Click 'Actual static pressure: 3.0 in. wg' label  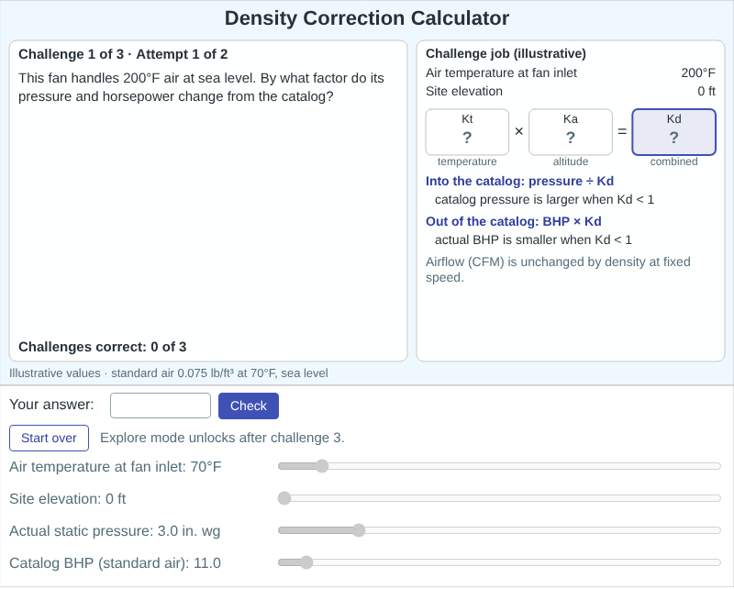[115, 531]
